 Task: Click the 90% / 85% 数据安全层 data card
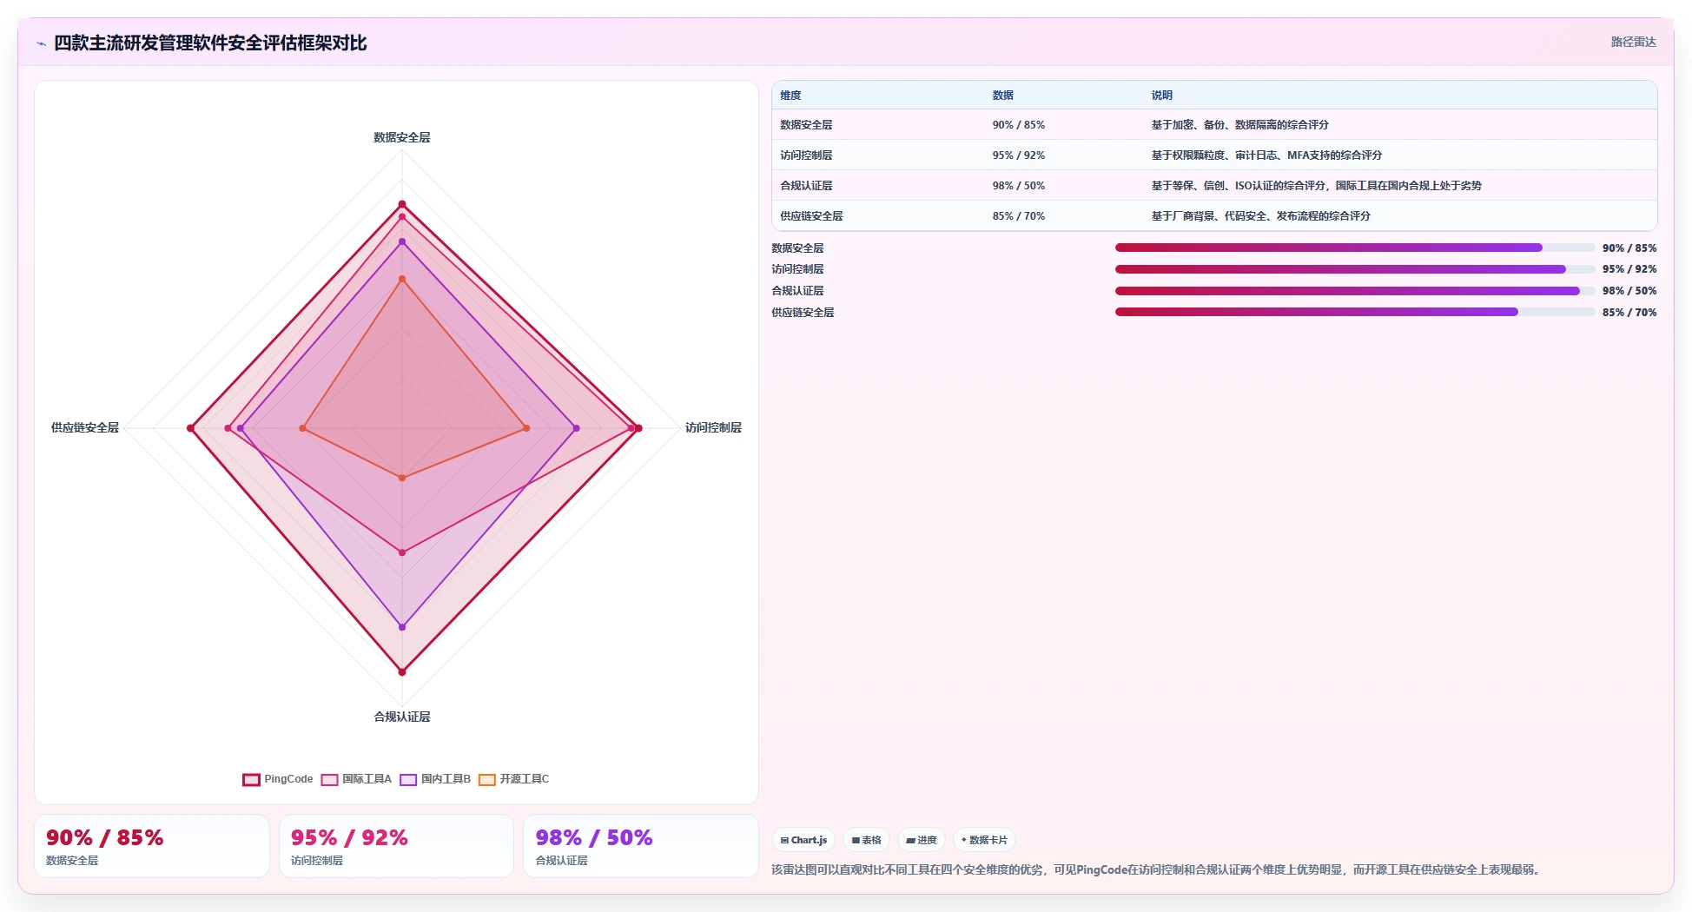point(152,846)
